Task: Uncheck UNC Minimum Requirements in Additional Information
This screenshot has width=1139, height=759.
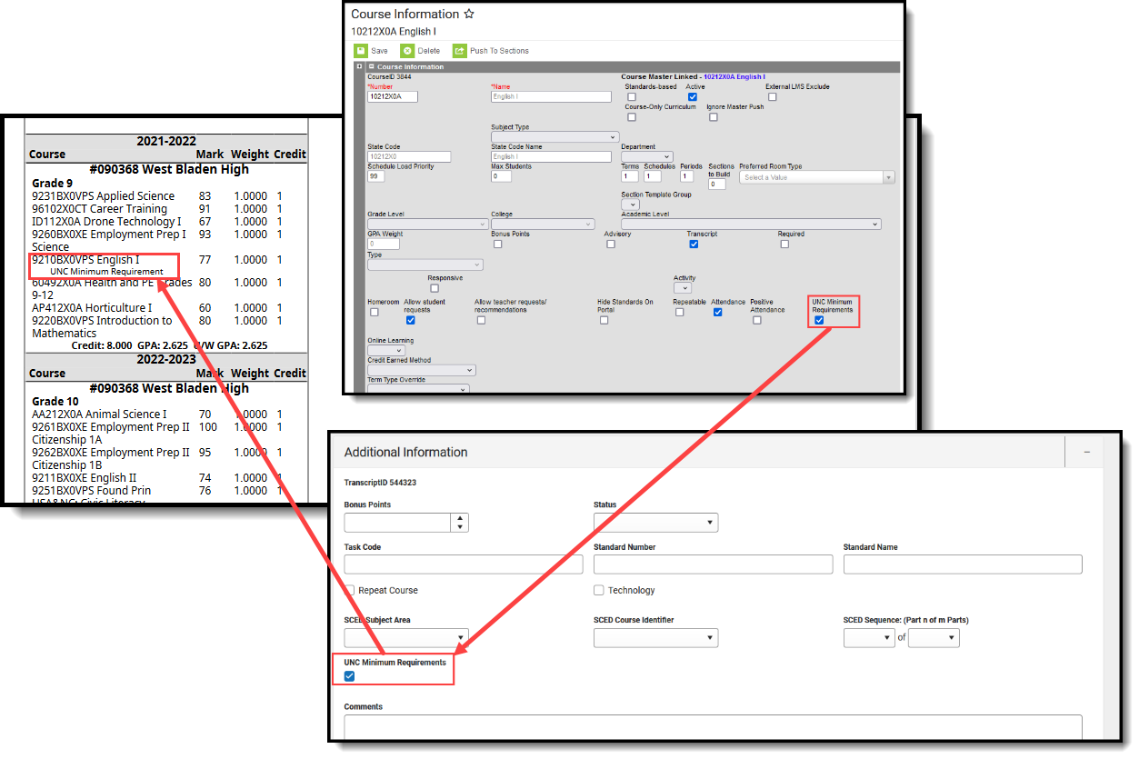Action: [350, 675]
